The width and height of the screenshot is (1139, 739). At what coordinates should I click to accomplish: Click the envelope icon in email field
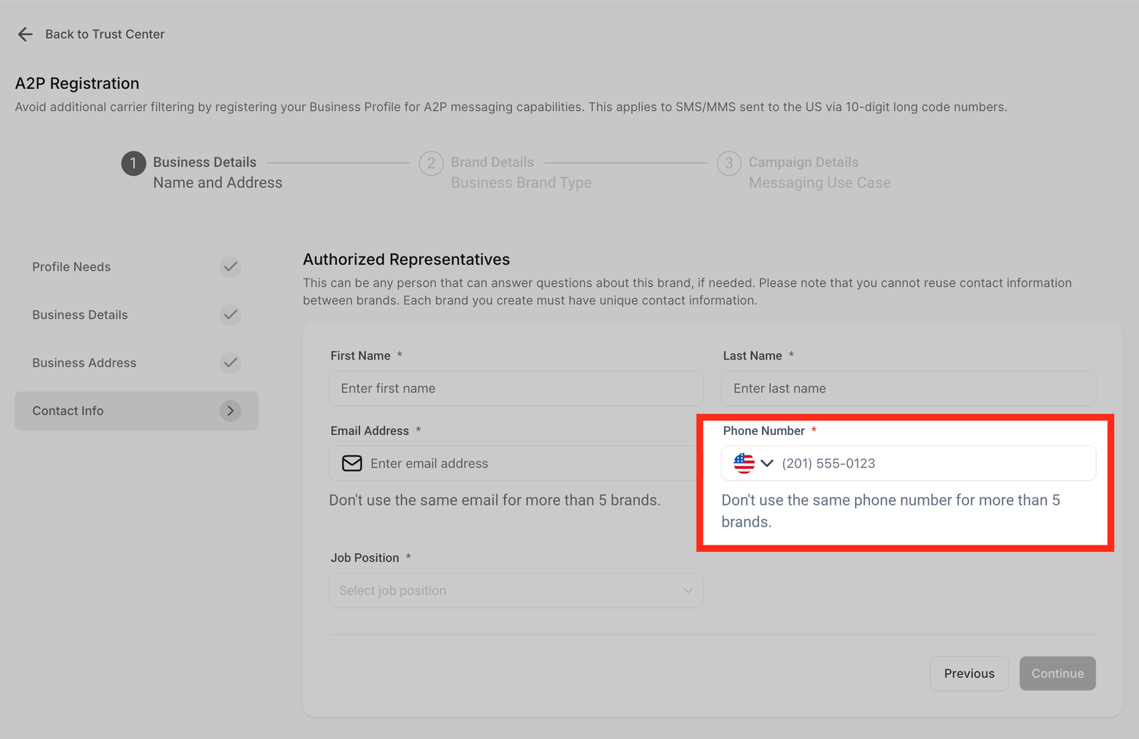(352, 463)
